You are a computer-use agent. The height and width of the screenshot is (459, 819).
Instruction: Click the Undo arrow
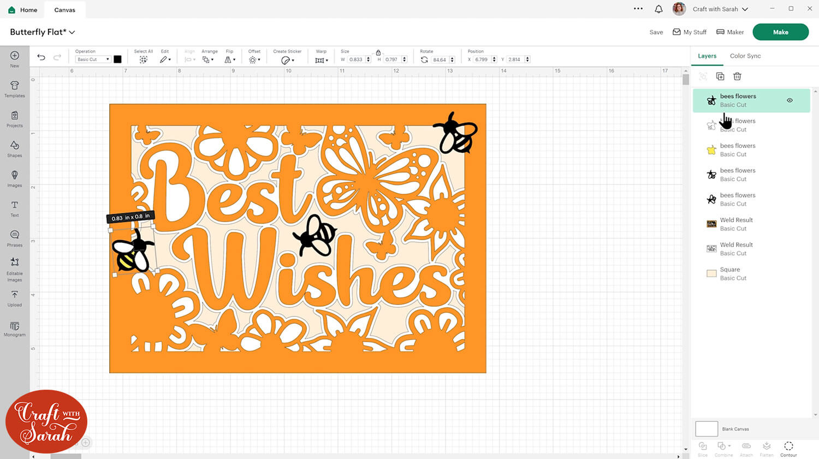(x=41, y=57)
